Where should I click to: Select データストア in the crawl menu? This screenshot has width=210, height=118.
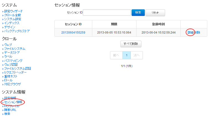(x=12, y=53)
